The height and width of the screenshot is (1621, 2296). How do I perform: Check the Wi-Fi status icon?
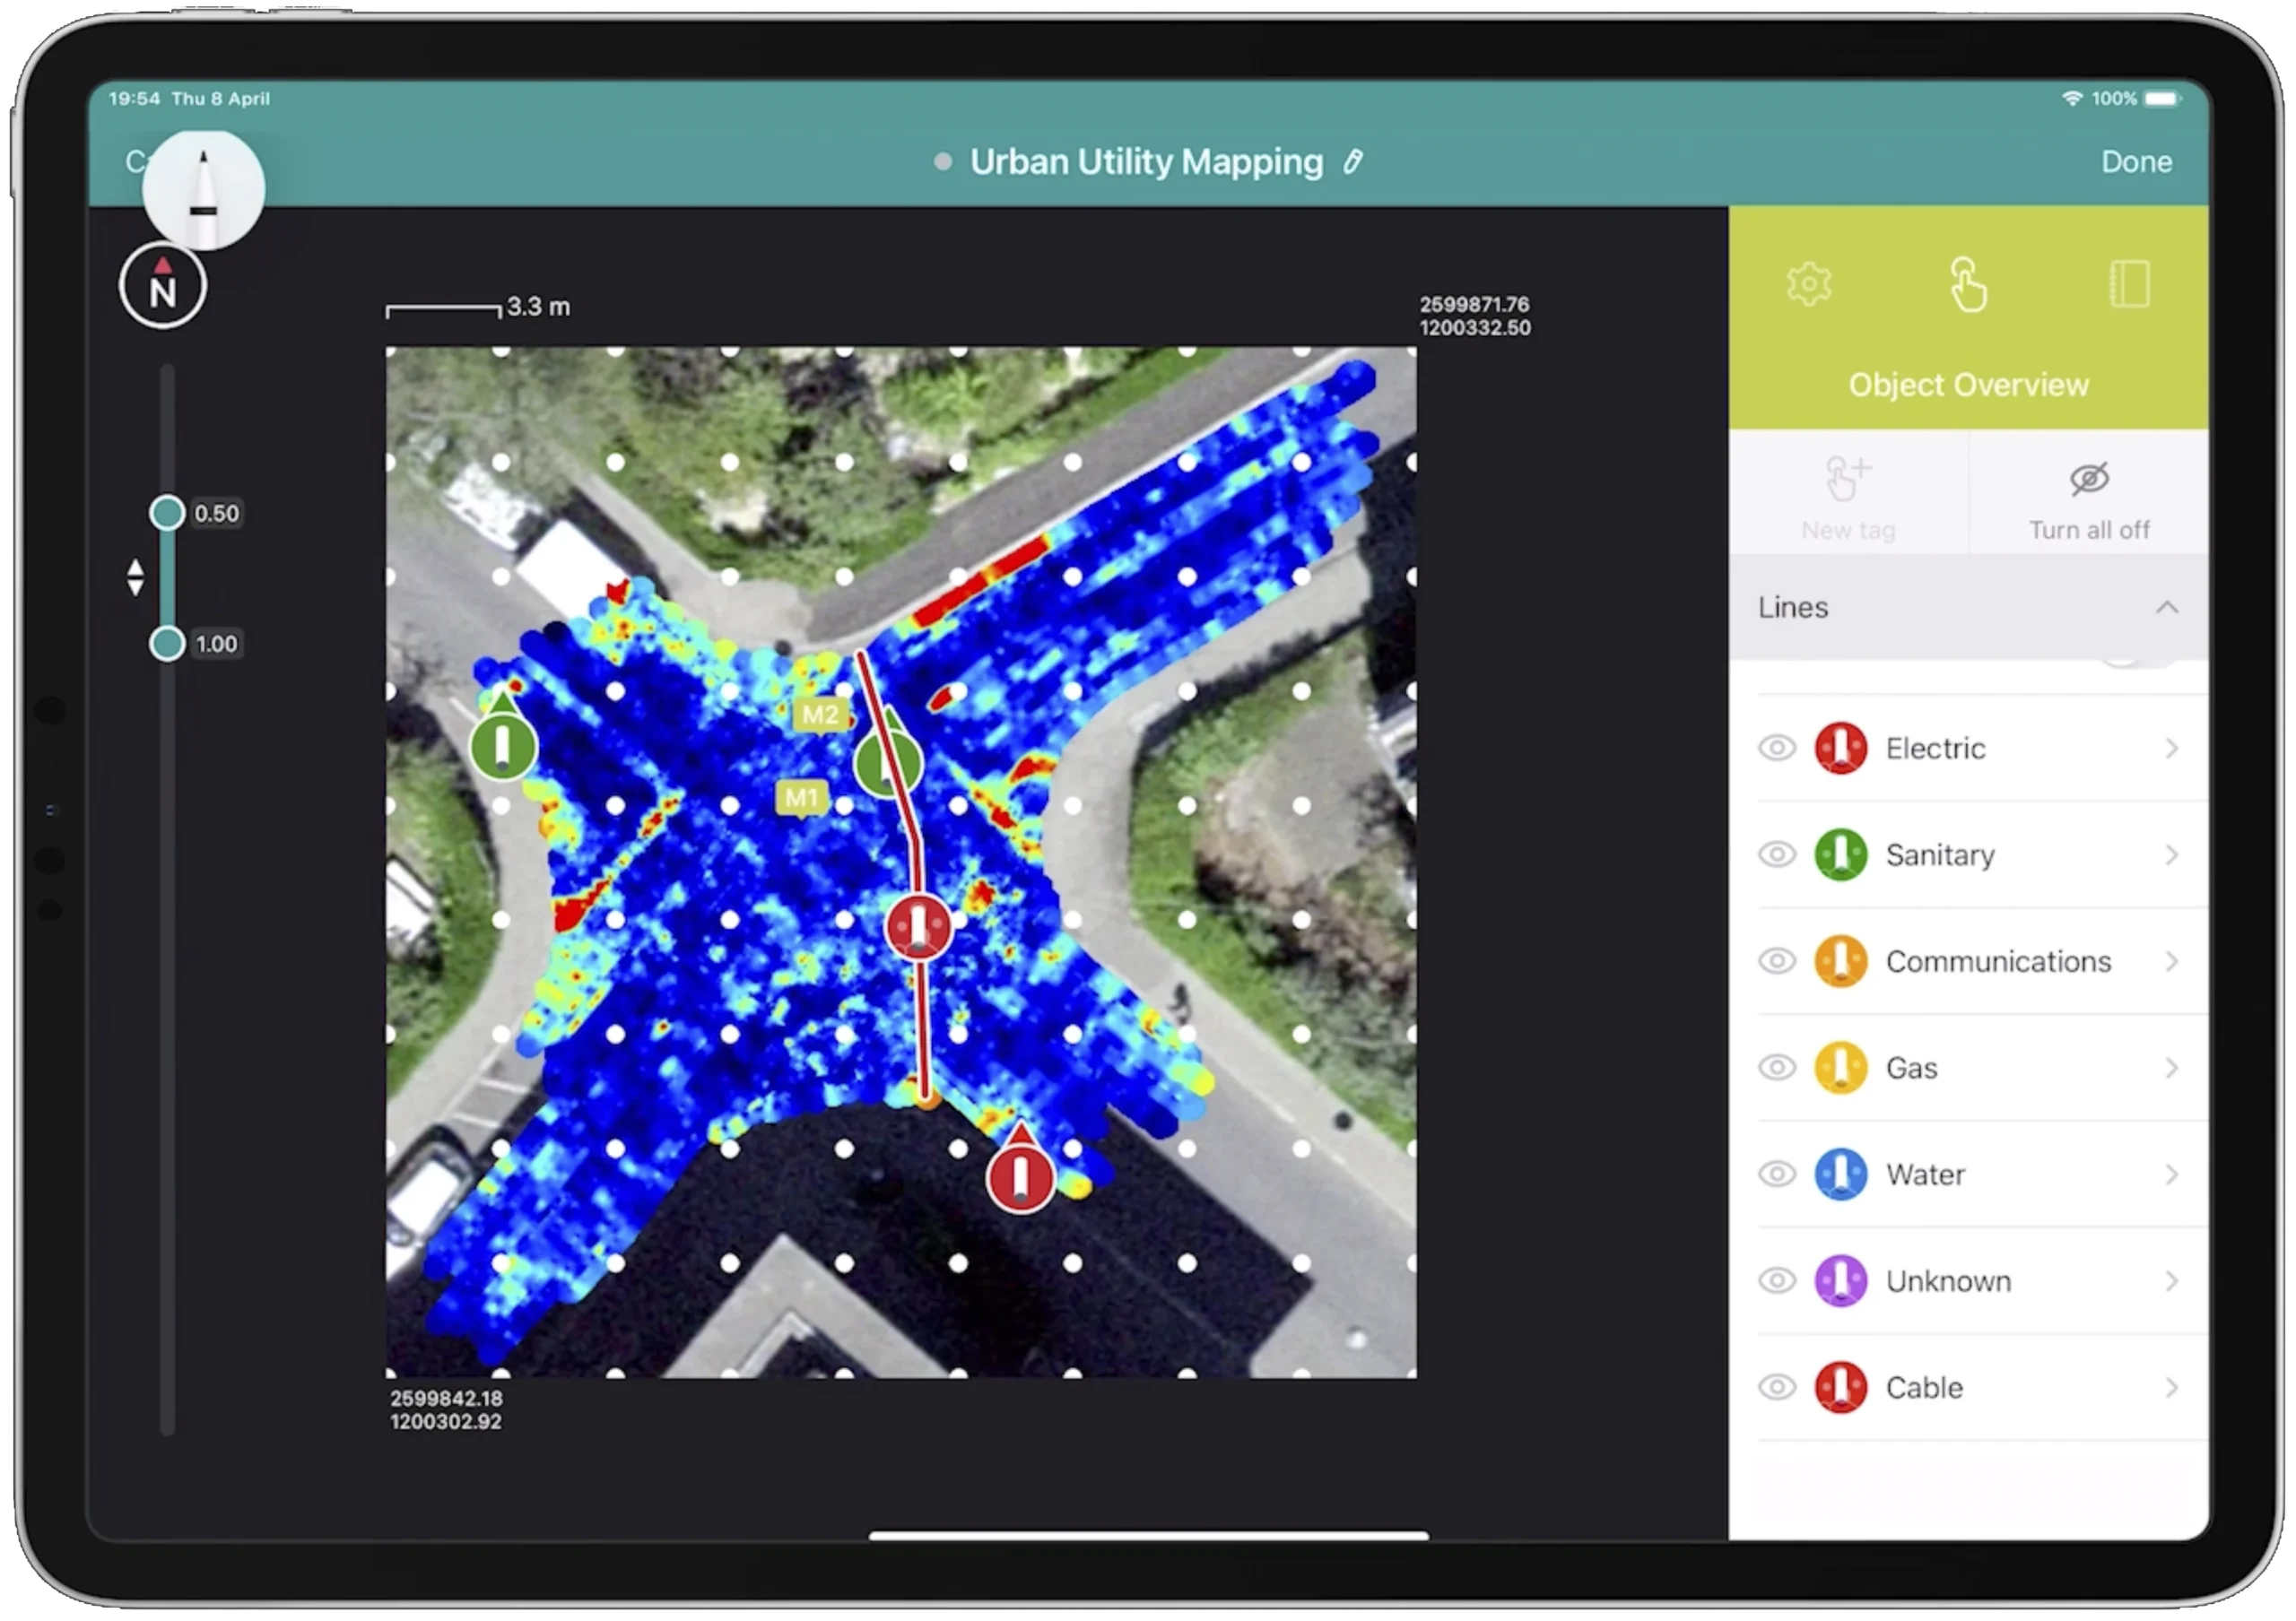(x=2072, y=98)
